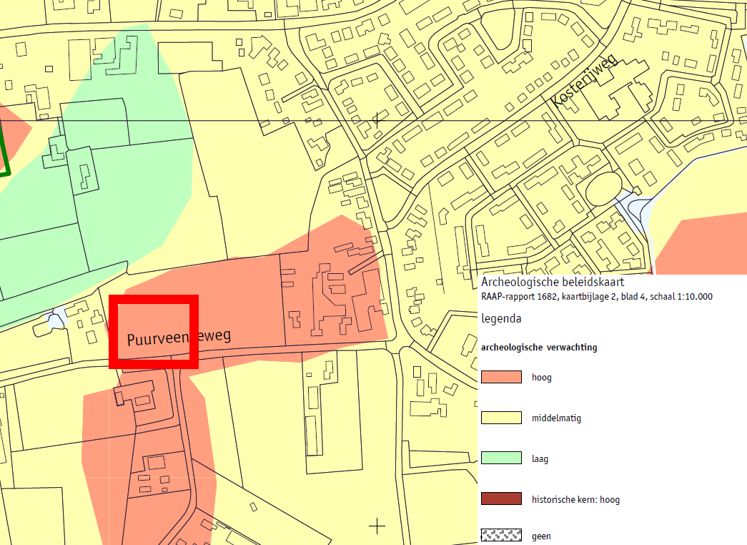
Task: Click the 'legenda' heading
Action: pos(501,318)
